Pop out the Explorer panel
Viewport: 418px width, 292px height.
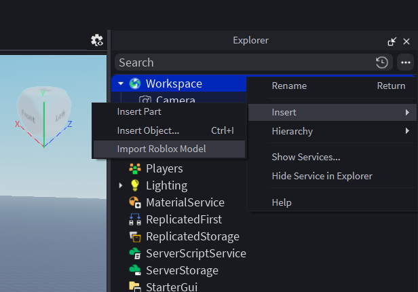(392, 41)
